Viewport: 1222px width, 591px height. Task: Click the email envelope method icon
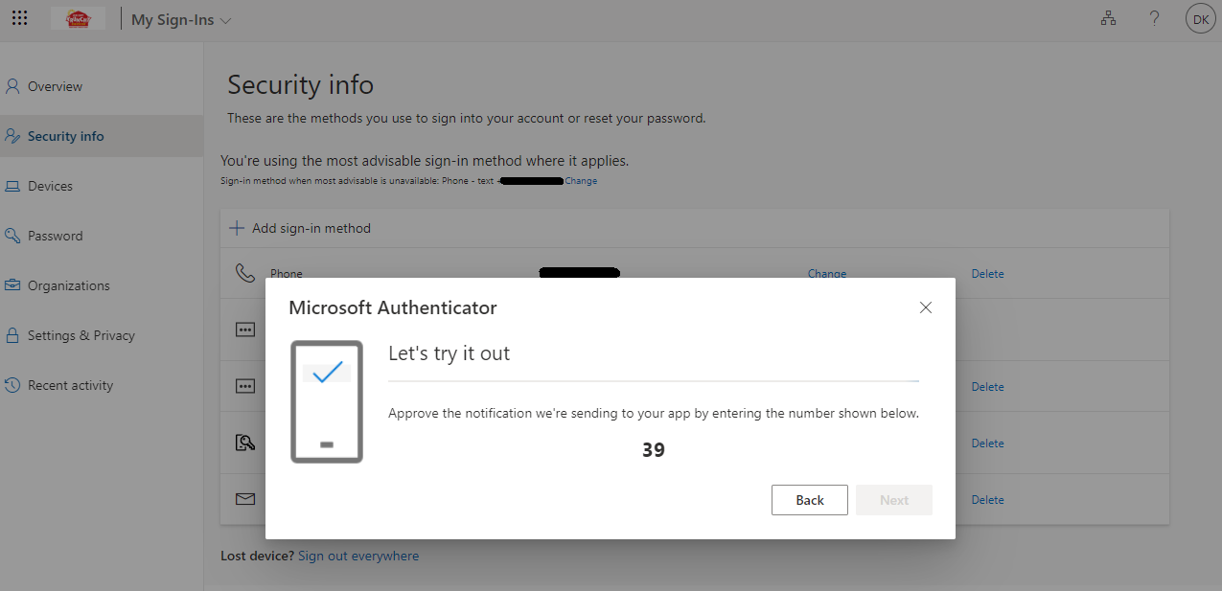244,499
